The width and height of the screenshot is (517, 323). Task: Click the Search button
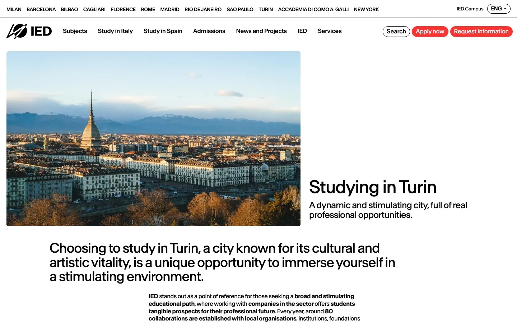[x=396, y=32]
